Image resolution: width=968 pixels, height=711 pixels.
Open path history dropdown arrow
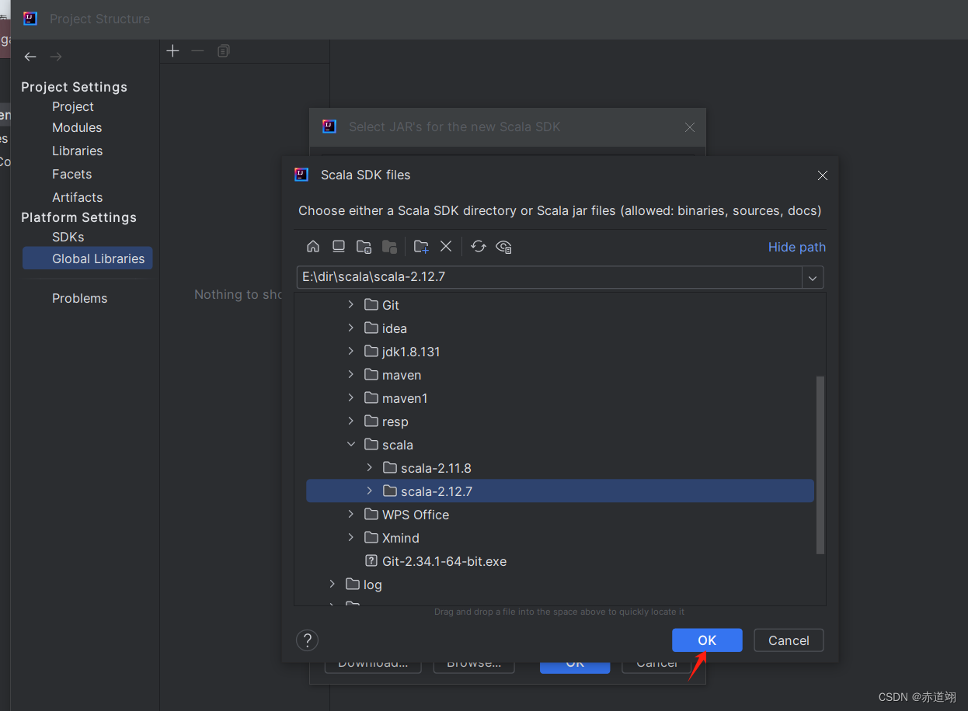click(813, 277)
